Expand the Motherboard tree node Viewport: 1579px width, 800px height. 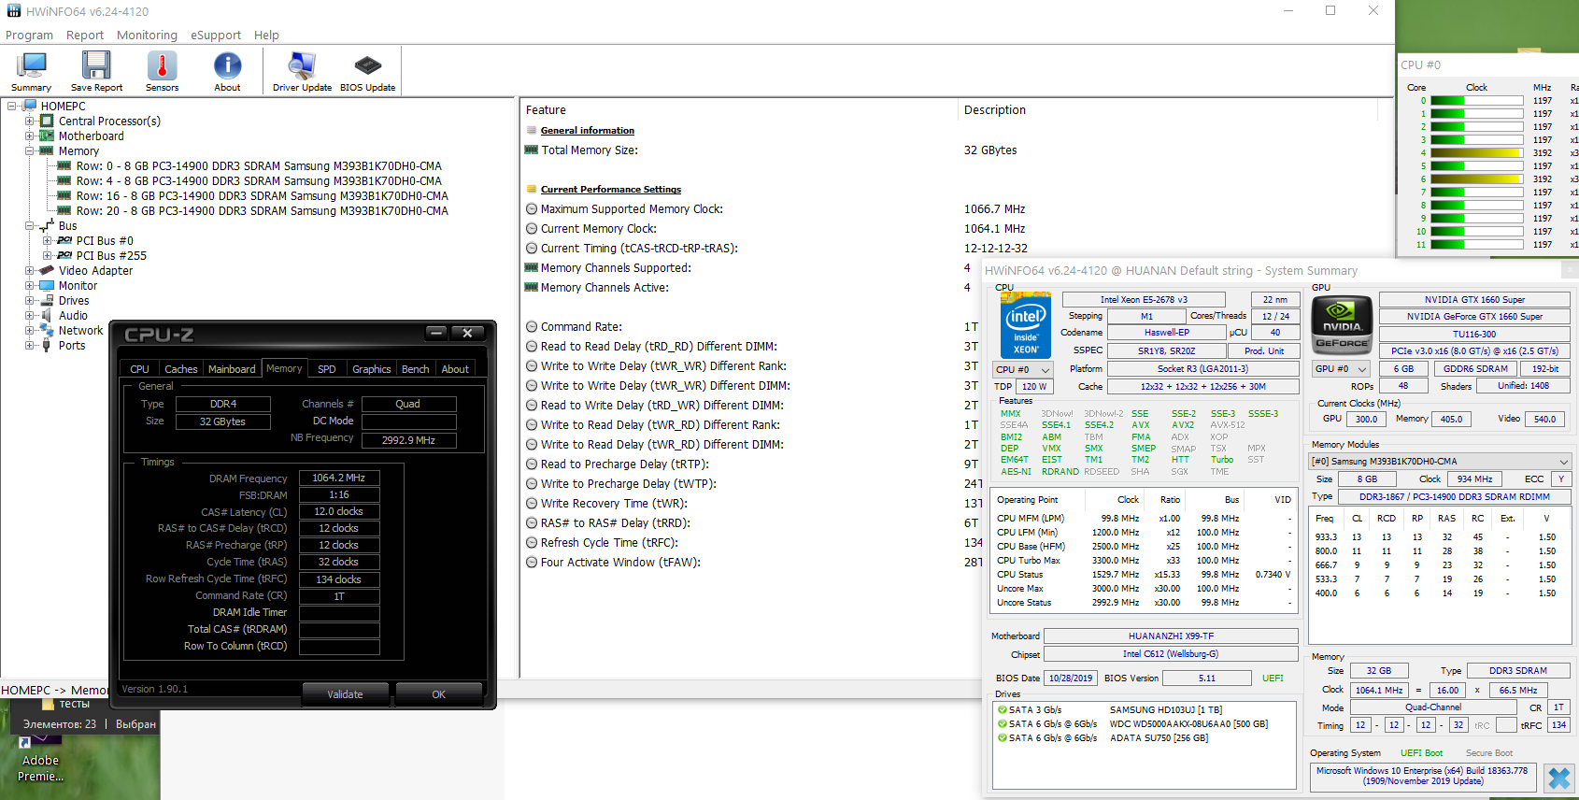[x=29, y=136]
